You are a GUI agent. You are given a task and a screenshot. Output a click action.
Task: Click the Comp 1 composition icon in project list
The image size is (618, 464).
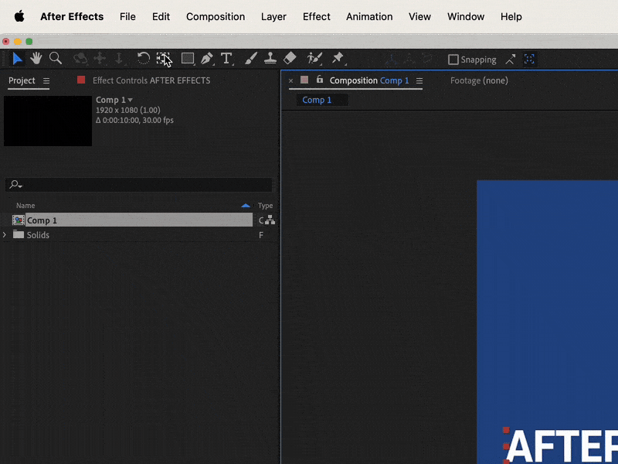(18, 220)
